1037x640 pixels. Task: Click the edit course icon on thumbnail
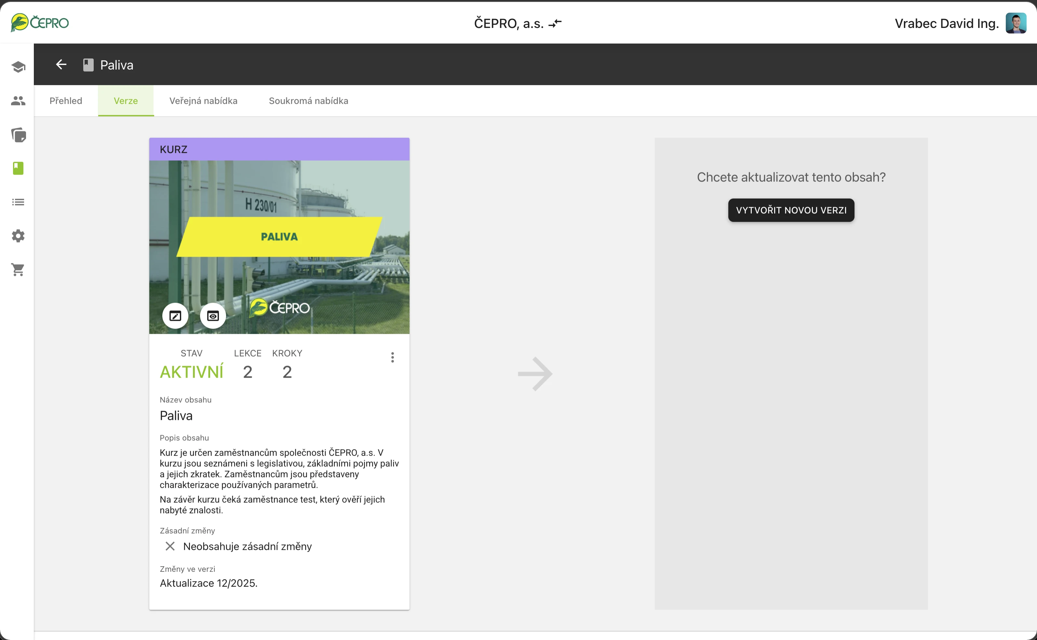(x=175, y=316)
